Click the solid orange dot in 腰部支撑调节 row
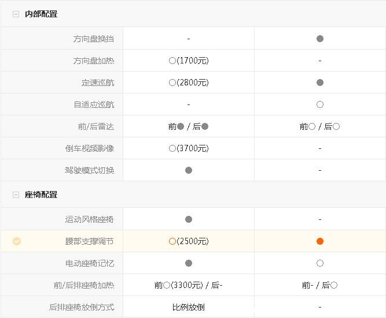This screenshot has height=318, width=386. coord(320,241)
